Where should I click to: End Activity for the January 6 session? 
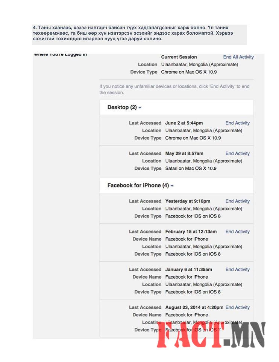pyautogui.click(x=237, y=270)
